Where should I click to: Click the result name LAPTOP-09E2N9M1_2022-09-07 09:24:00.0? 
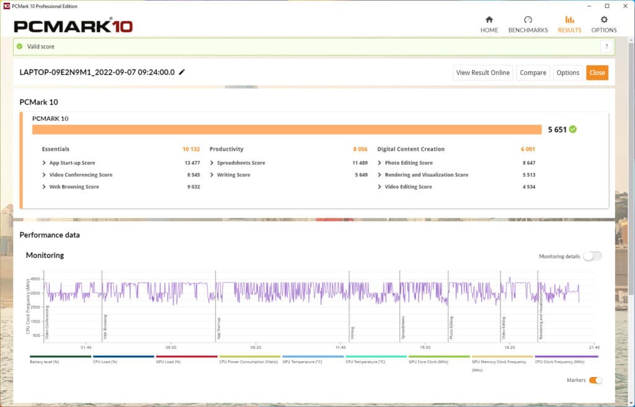click(97, 72)
